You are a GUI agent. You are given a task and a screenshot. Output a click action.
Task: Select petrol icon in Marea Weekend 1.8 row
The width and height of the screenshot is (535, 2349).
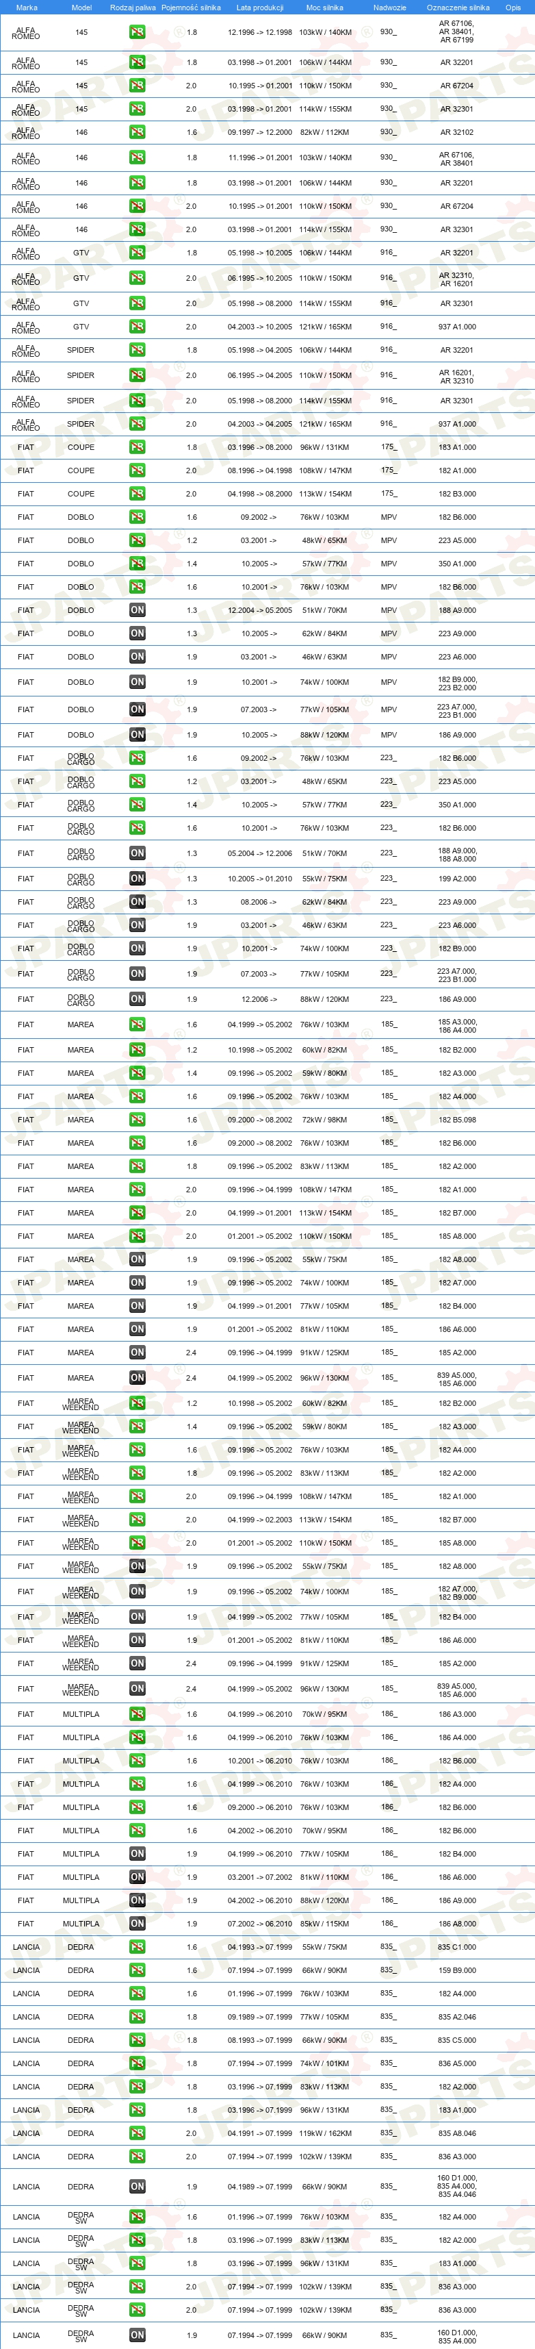[x=137, y=1472]
